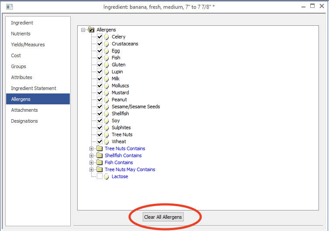Screen dimensions: 329x231
Task: Select the Sesame/Sesame Seeds label
Action: 136,107
